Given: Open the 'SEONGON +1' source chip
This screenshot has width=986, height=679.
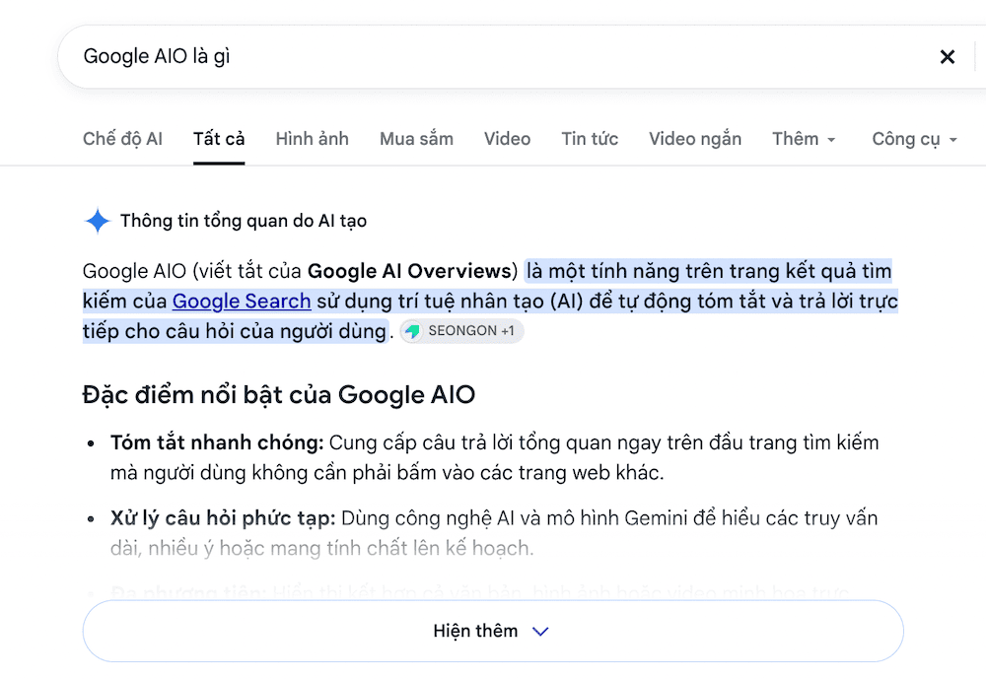Looking at the screenshot, I should 461,331.
